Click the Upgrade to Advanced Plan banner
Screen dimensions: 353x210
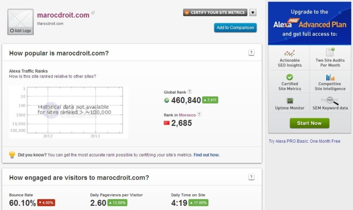pos(309,23)
